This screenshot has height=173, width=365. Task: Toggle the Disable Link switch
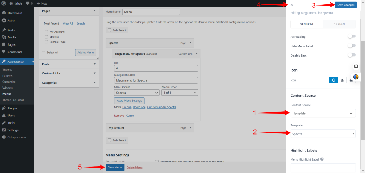tap(351, 55)
